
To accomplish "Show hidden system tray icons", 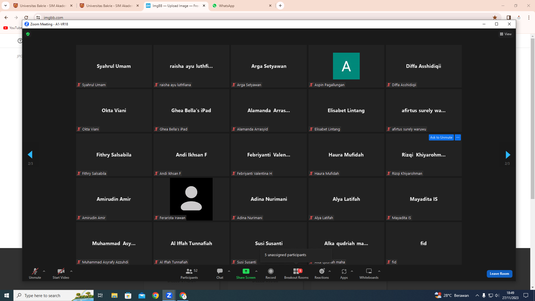I will pos(477,295).
